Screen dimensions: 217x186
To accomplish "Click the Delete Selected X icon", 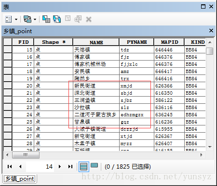I will pos(89,19).
